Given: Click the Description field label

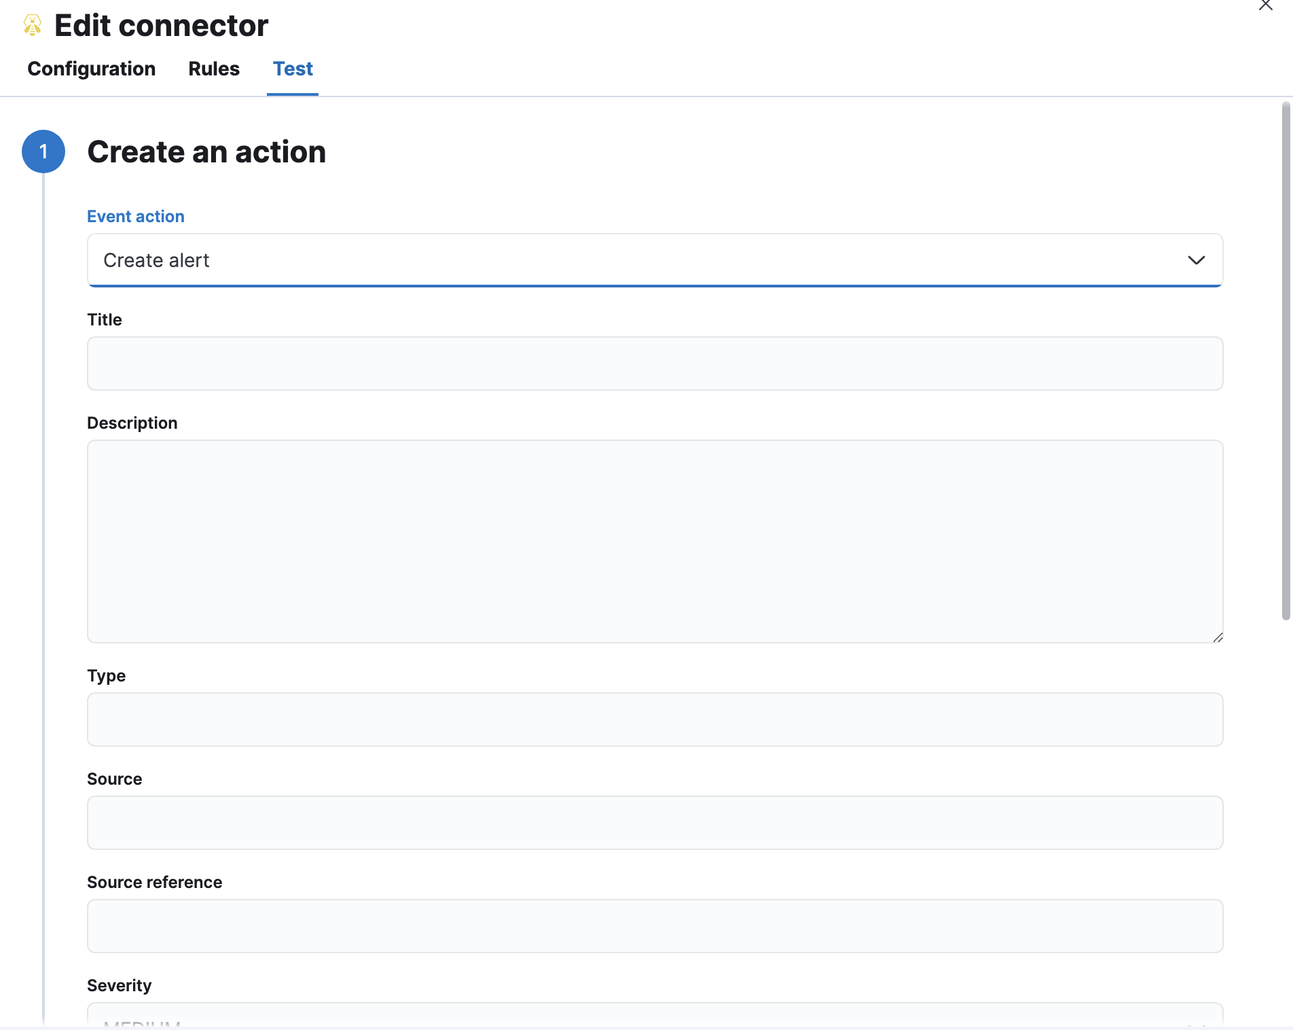Looking at the screenshot, I should pyautogui.click(x=132, y=423).
